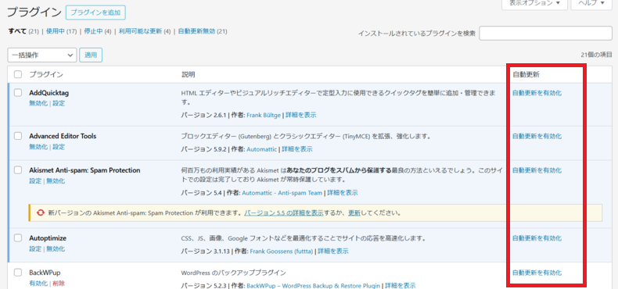
Task: Deactivate AddQuicktag via 無効化 link
Action: pos(38,104)
